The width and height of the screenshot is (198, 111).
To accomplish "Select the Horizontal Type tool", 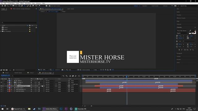I will pos(24,6).
